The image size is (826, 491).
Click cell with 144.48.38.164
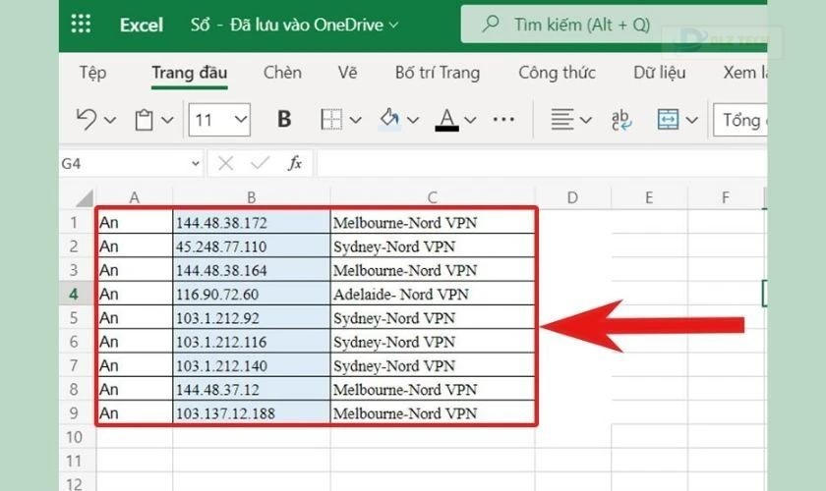252,269
